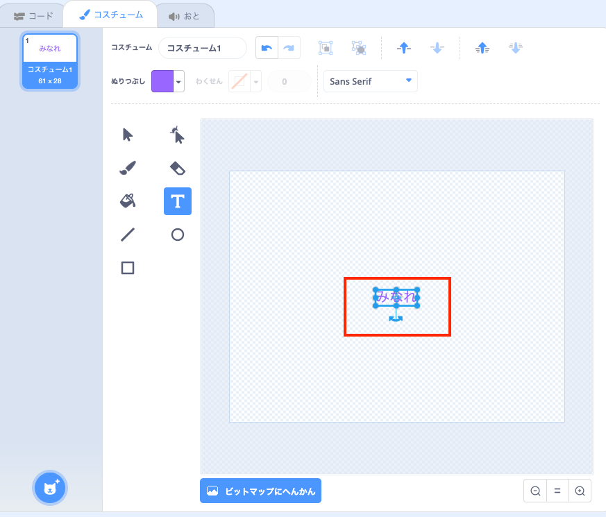Open the outline color swatch

tap(239, 81)
